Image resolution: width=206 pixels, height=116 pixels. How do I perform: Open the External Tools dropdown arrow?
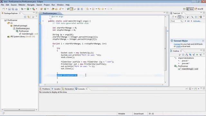click(x=36, y=9)
